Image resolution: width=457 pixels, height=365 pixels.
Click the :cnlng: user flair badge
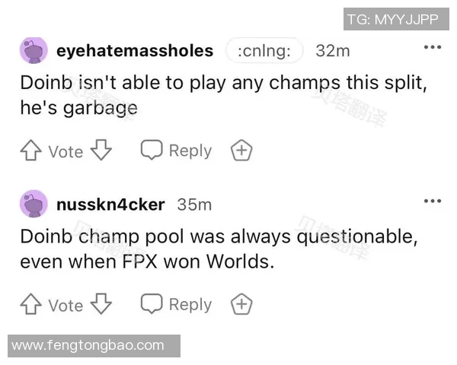point(264,51)
